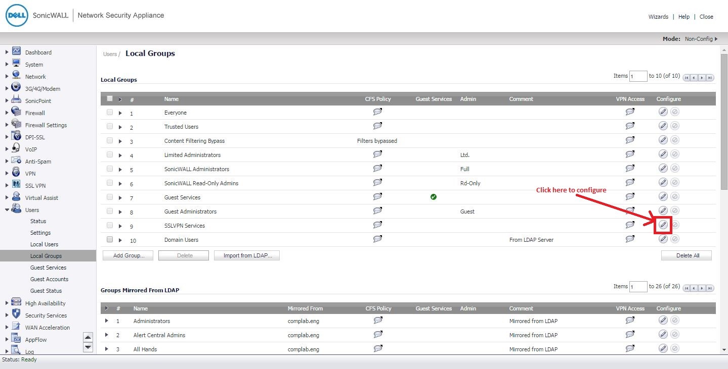Expand mirrored Administrators group row
This screenshot has width=728, height=369.
106,321
